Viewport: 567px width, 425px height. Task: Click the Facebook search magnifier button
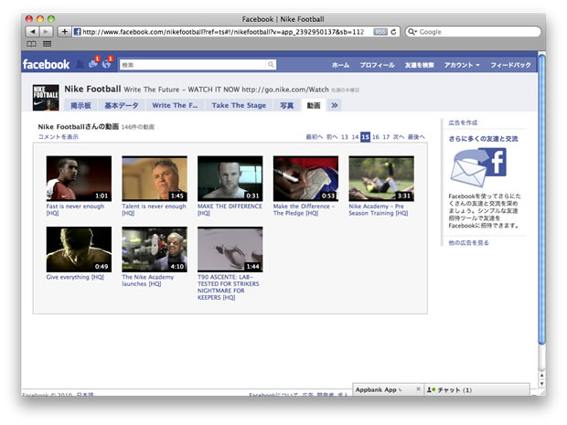click(x=271, y=65)
